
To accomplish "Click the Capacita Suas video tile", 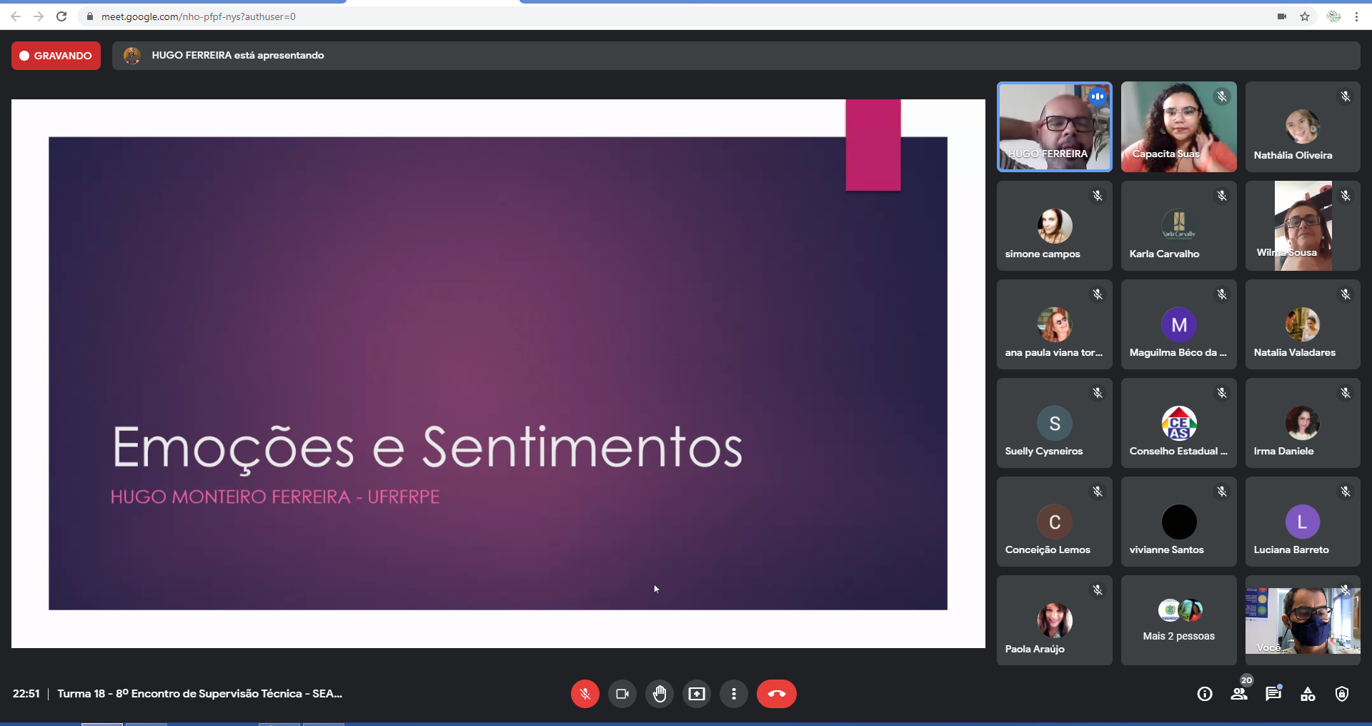I will coord(1178,127).
